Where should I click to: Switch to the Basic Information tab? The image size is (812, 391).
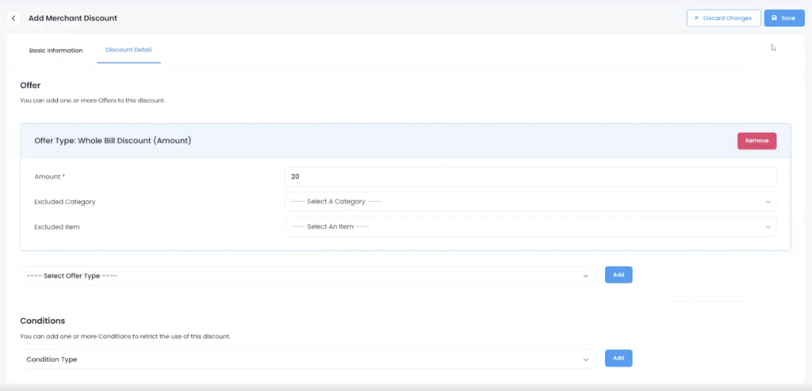tap(56, 51)
